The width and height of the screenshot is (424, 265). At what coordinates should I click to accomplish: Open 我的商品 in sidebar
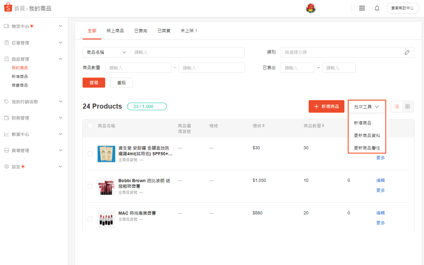pos(20,68)
